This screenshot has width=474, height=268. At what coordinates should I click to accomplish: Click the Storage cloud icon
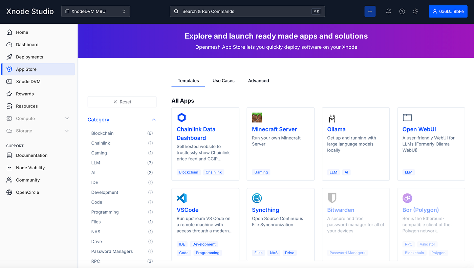pos(9,131)
